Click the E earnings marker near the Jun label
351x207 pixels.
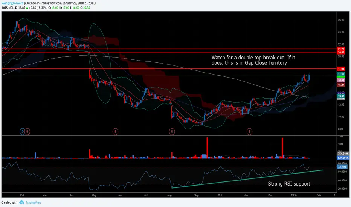coord(115,132)
